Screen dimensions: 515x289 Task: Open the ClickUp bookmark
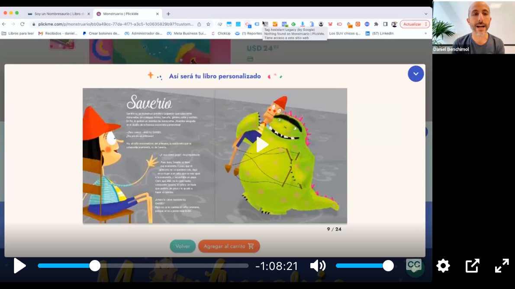[x=221, y=33]
